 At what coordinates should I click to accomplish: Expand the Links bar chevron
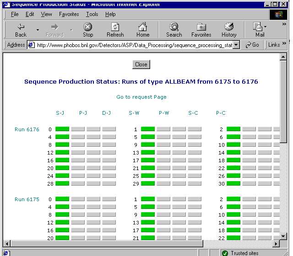(x=284, y=43)
